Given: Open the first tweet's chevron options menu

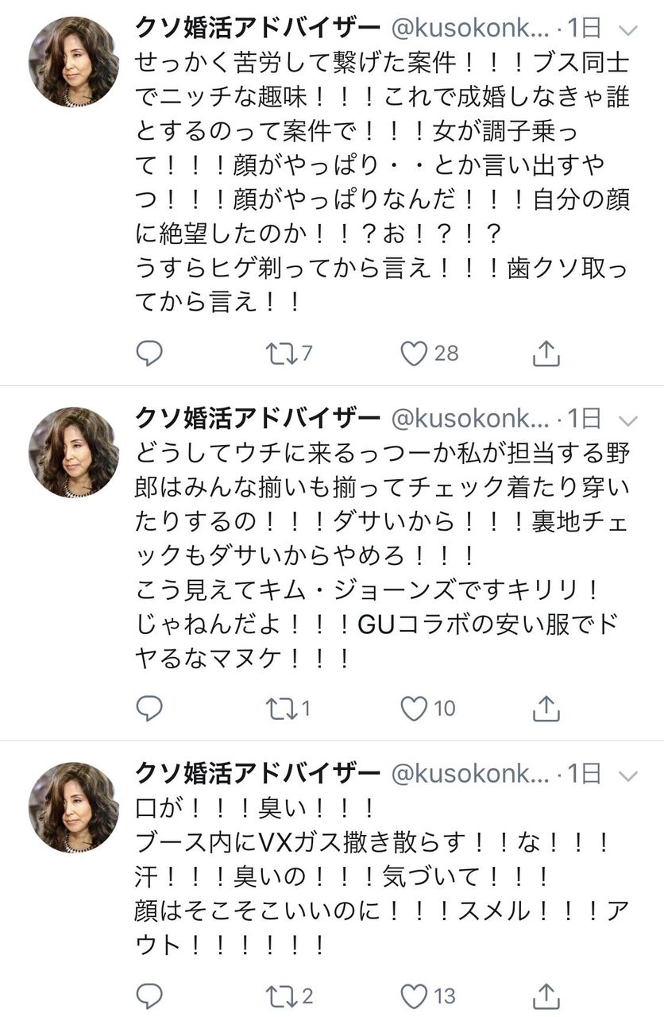Looking at the screenshot, I should click(627, 31).
